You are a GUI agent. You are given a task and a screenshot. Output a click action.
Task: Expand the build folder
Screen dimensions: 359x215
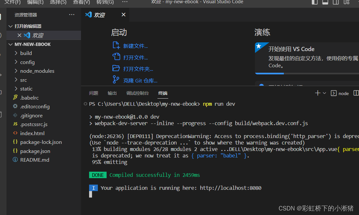(44, 53)
